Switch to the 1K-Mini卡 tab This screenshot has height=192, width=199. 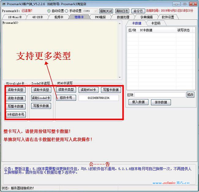coord(15,17)
